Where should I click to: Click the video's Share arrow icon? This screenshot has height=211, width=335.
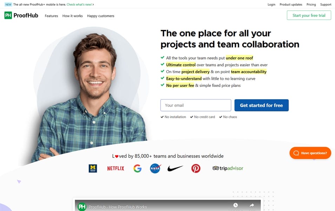pos(252,205)
